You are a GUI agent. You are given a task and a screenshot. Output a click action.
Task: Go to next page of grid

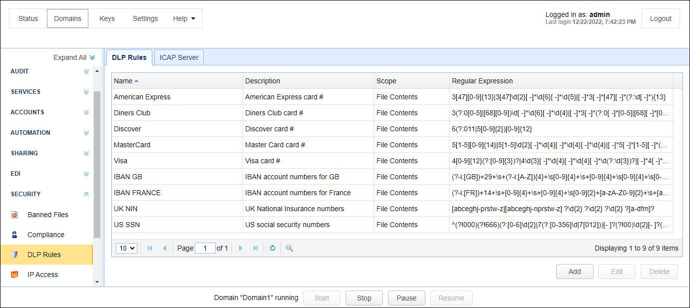[241, 248]
